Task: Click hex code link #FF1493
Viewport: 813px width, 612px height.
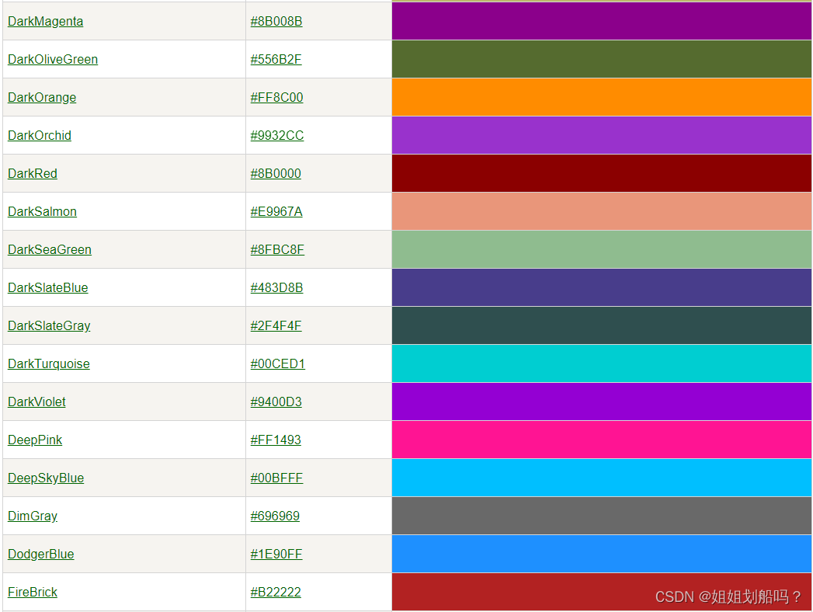Action: pos(276,440)
